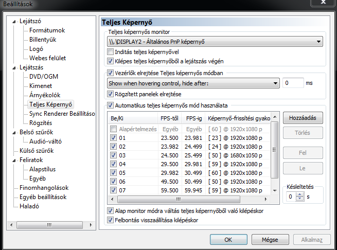Open Külső szűrők settings page
The height and width of the screenshot is (250, 337).
pyautogui.click(x=37, y=151)
